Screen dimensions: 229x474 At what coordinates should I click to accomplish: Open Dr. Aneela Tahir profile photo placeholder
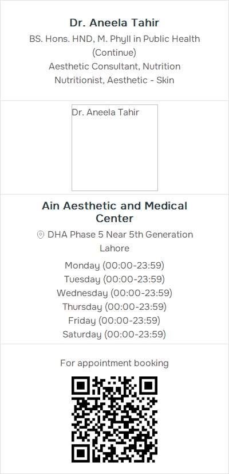click(114, 148)
